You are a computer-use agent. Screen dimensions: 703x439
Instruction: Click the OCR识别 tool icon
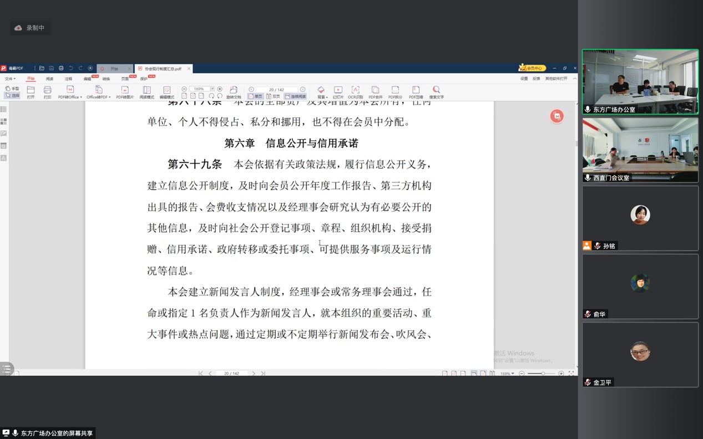pos(355,91)
